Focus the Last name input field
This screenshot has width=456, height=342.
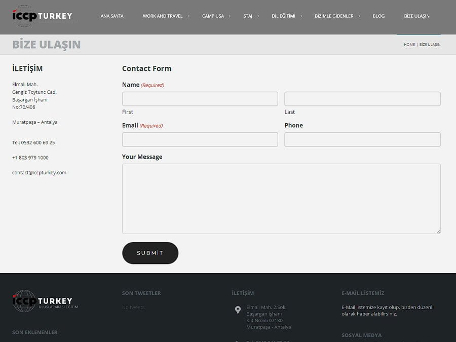pyautogui.click(x=362, y=99)
